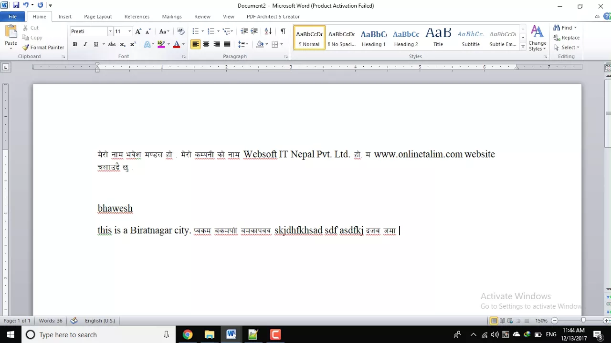Screen dimensions: 611x343
Task: Open the File tab
Action: point(12,16)
